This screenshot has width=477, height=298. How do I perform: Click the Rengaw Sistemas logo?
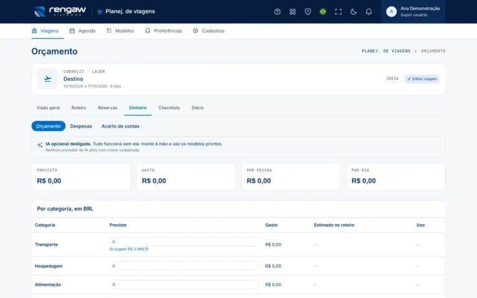[60, 12]
